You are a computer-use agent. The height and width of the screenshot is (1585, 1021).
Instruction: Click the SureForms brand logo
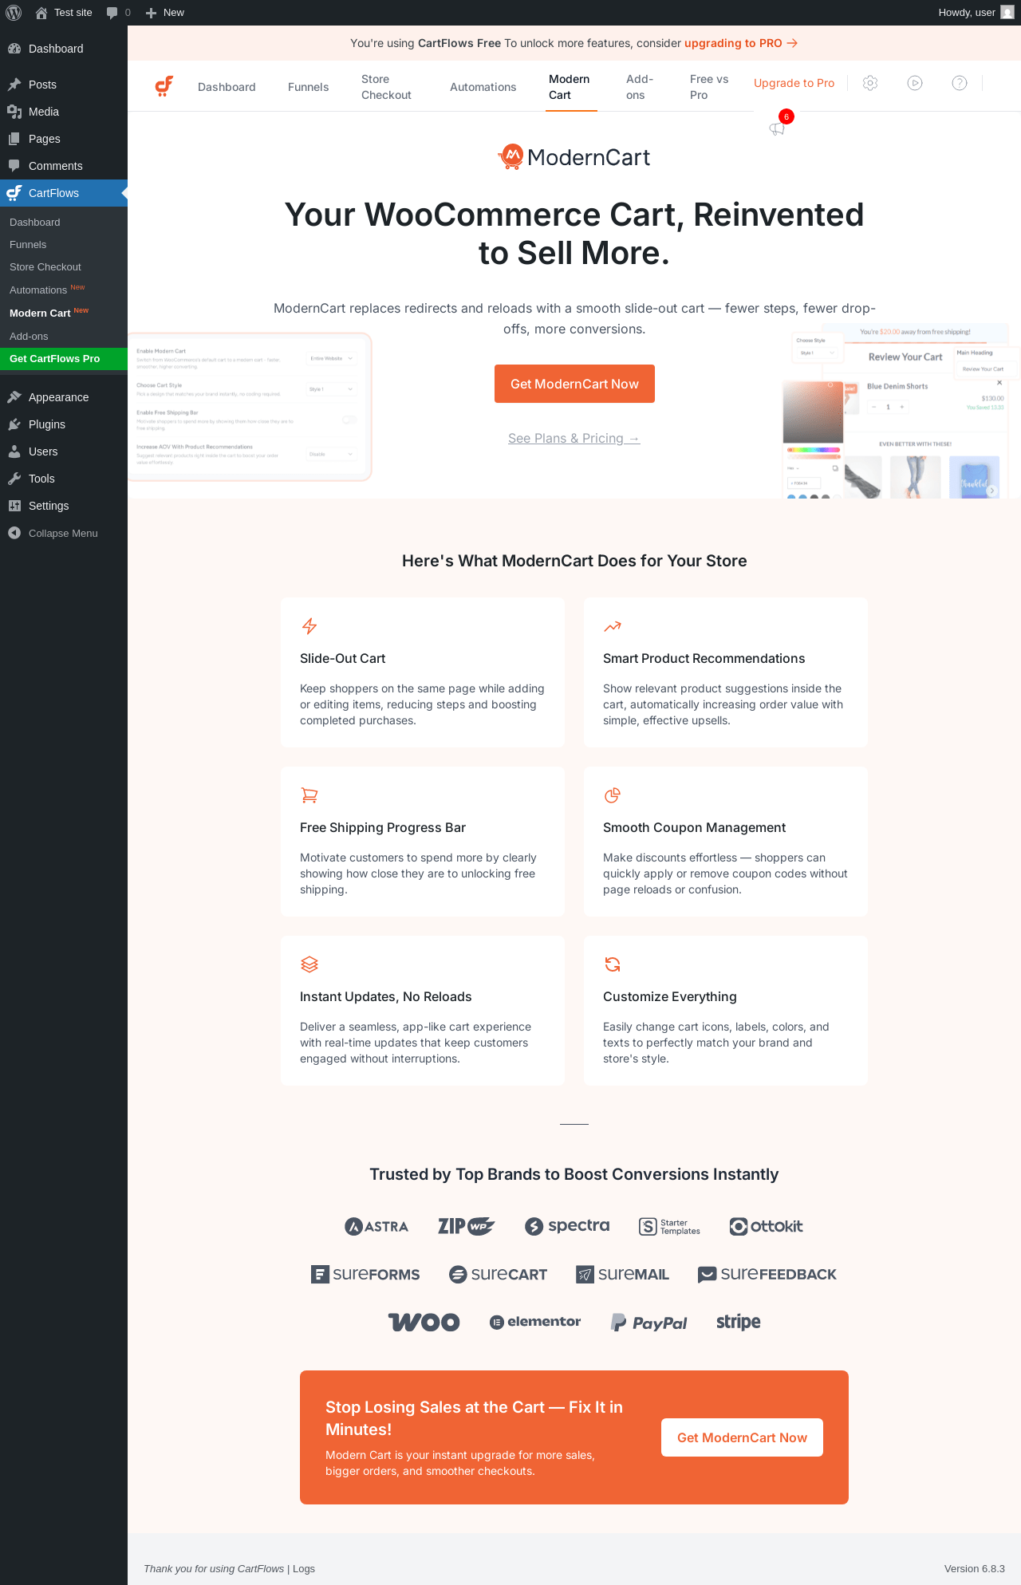(x=365, y=1274)
